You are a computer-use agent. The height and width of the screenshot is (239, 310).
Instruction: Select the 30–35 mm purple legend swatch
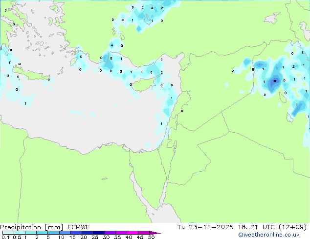(x=110, y=233)
